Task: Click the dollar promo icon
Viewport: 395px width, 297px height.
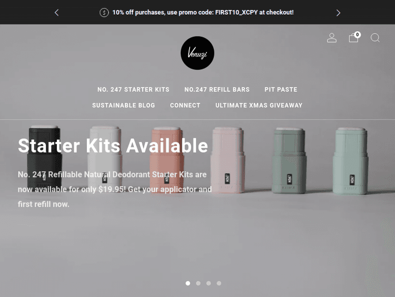Action: (104, 12)
